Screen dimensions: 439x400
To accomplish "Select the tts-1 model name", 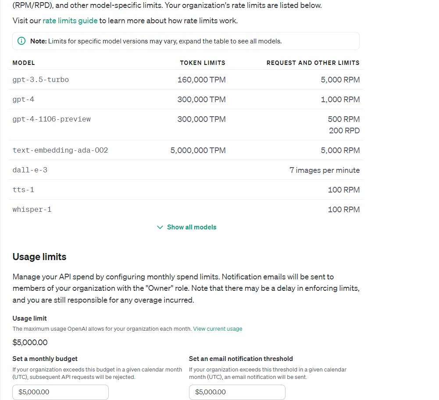I will click(23, 190).
